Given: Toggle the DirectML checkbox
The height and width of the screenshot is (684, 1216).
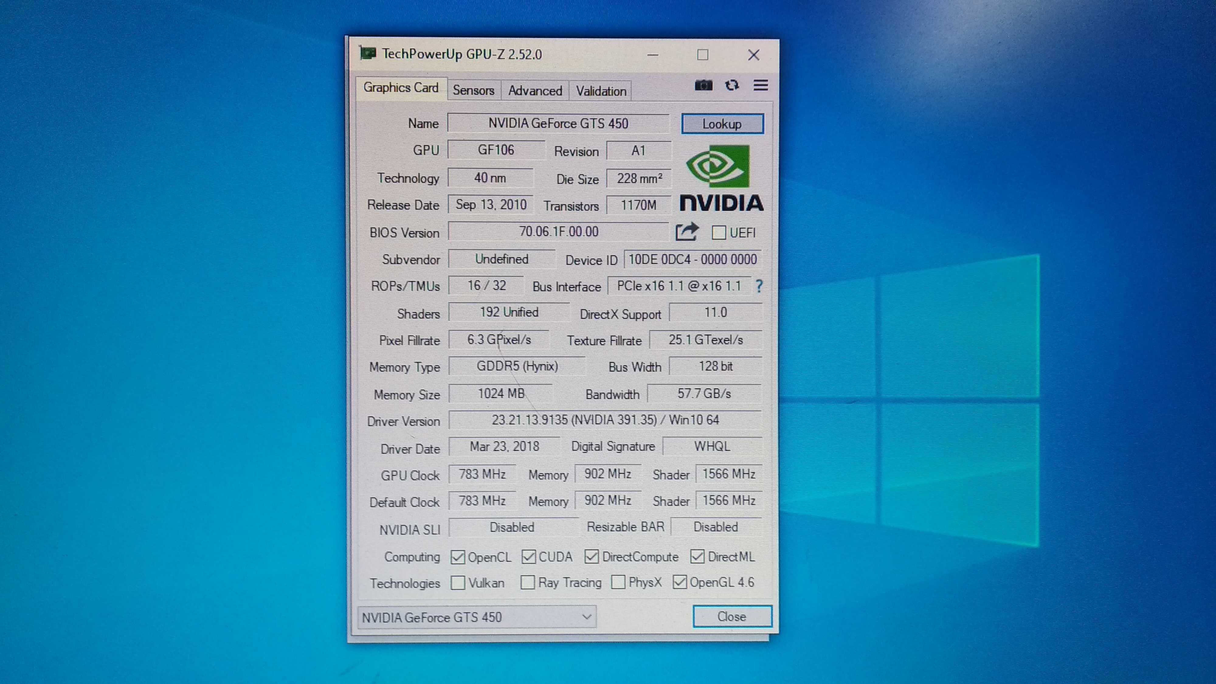Looking at the screenshot, I should (697, 557).
